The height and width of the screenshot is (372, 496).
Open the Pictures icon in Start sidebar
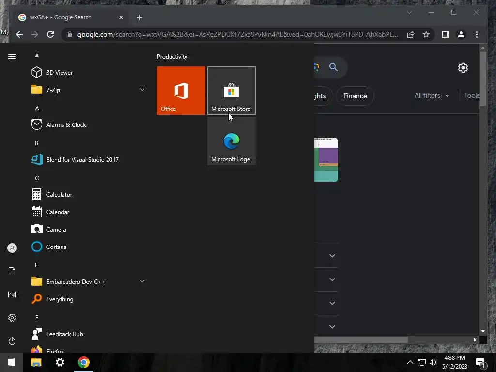click(x=12, y=294)
